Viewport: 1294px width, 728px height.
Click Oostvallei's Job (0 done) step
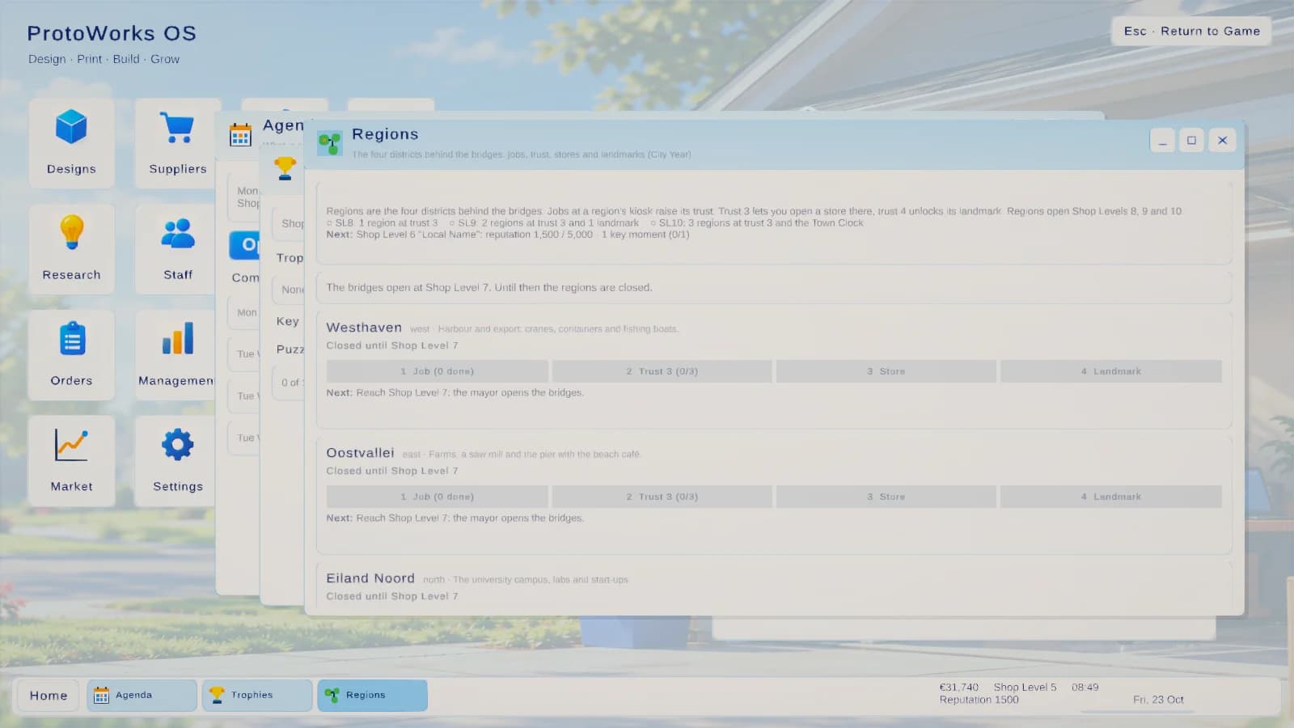[x=438, y=497]
